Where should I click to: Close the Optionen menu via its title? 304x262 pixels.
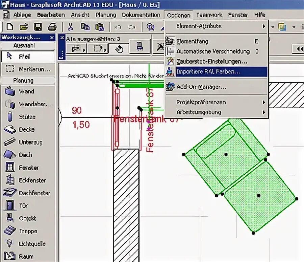click(179, 15)
